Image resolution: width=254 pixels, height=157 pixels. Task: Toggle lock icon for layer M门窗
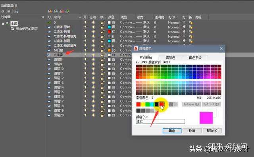tap(102, 50)
